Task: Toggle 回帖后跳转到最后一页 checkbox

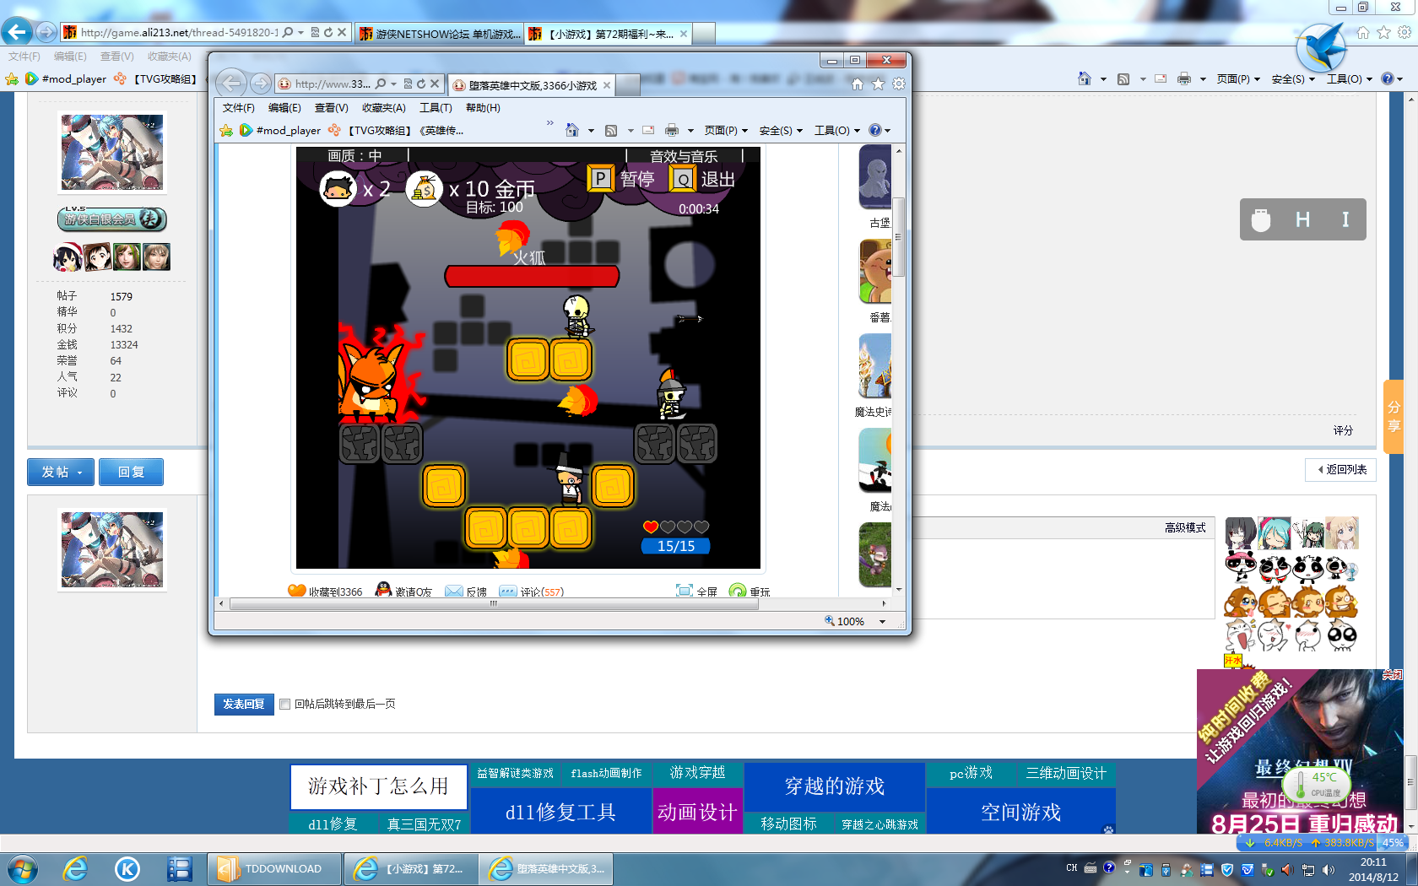Action: click(285, 704)
